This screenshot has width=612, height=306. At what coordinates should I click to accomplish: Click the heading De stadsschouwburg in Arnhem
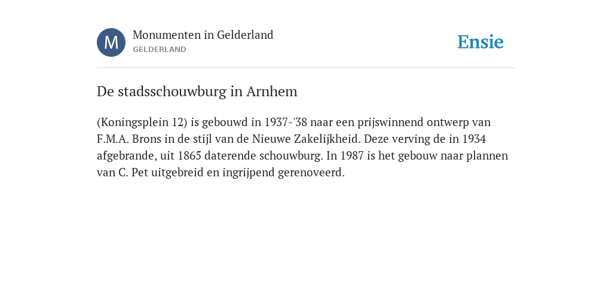point(197,91)
